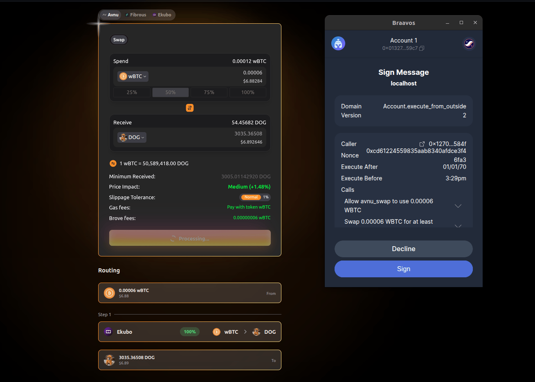Open the wBTC token dropdown
The height and width of the screenshot is (382, 535).
(133, 76)
